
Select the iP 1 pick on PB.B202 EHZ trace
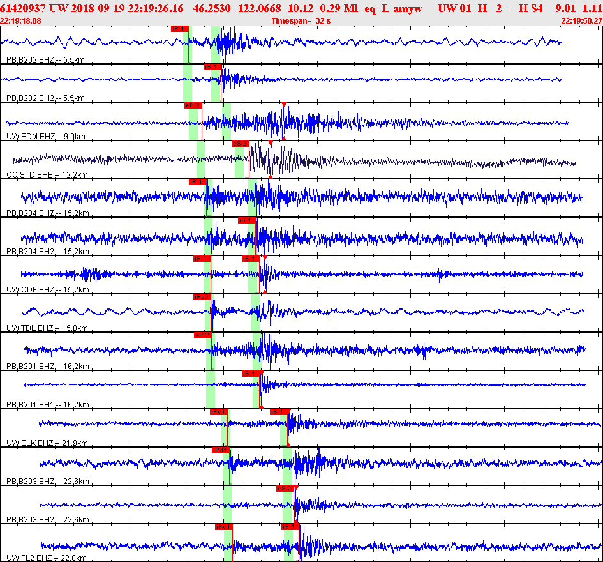(180, 29)
